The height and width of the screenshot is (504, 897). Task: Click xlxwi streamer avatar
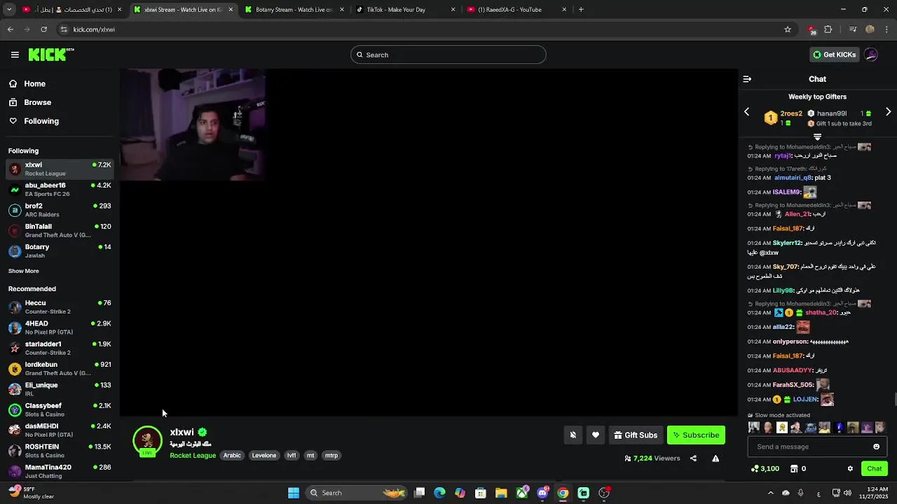[147, 441]
